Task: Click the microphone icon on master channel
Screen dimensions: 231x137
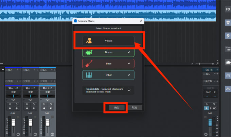Action: [x=211, y=108]
